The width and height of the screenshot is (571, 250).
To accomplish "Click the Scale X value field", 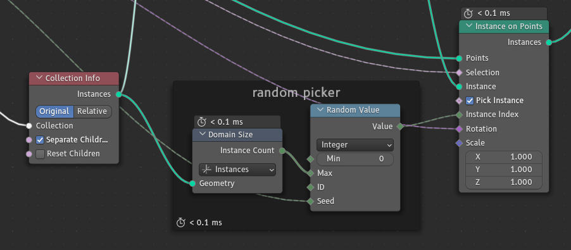I will tap(504, 157).
